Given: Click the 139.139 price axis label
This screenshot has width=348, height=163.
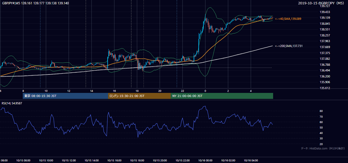Looking at the screenshot, I should [325, 18].
